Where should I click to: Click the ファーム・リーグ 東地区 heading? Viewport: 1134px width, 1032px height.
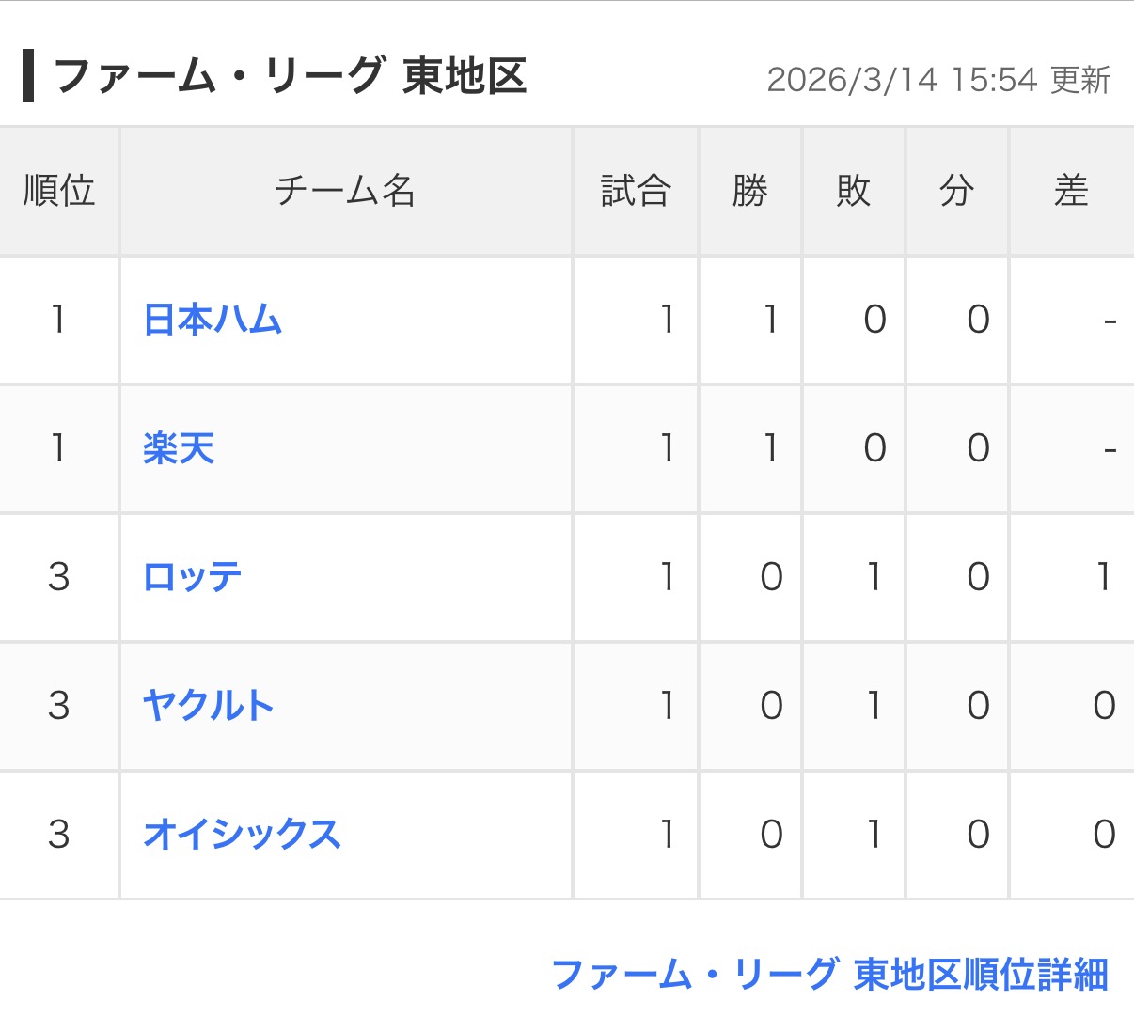(x=290, y=76)
